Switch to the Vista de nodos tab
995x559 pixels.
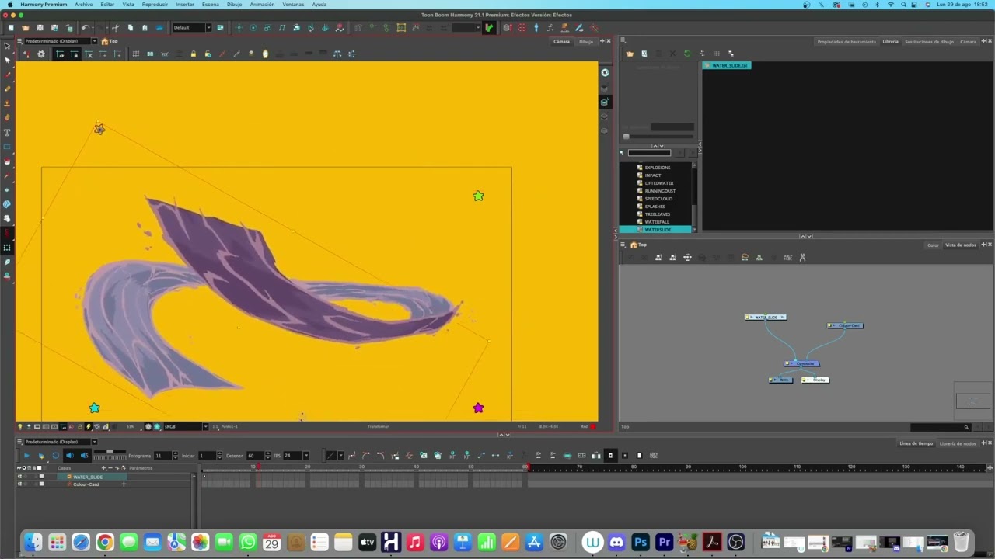(x=961, y=245)
